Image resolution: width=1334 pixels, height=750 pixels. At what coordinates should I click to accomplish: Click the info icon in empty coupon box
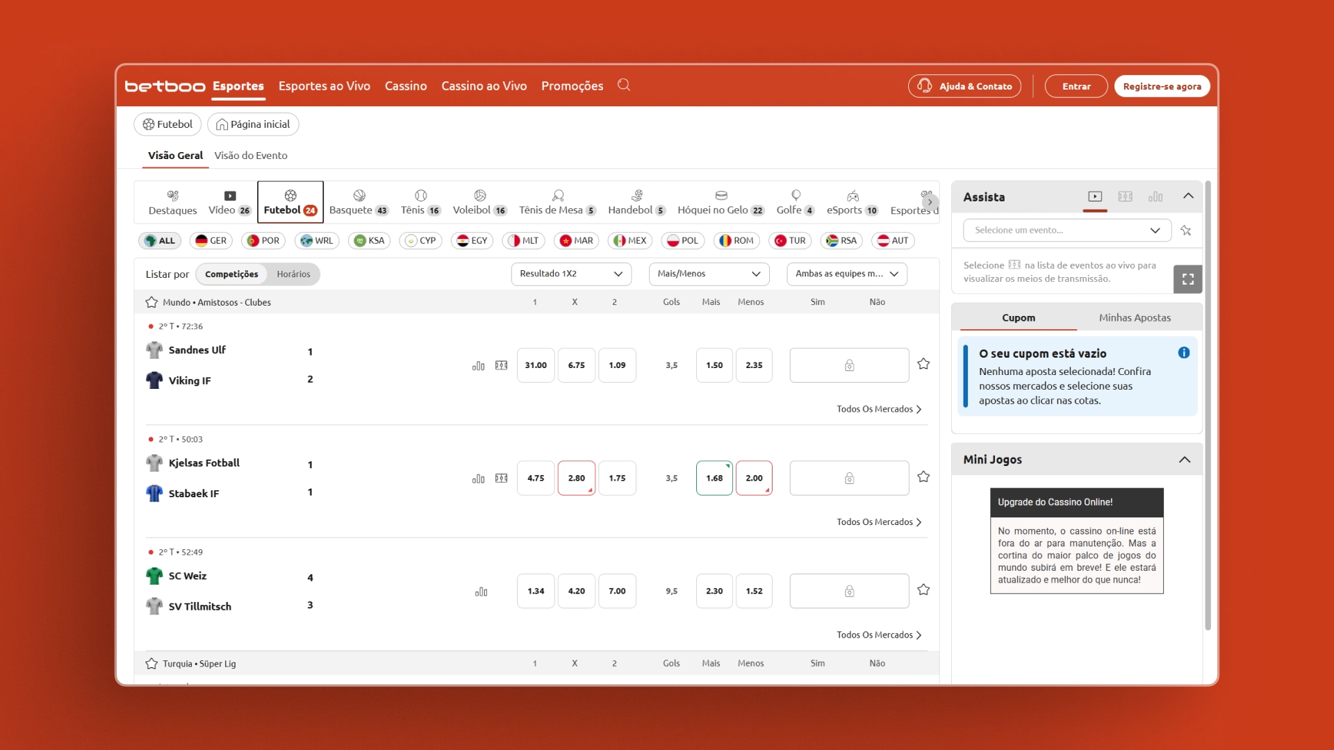[x=1184, y=353]
